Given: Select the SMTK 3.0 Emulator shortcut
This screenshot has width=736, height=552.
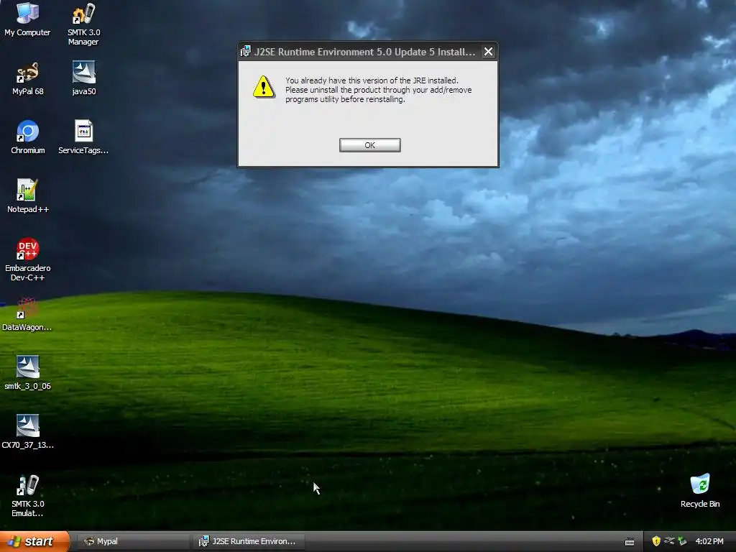Looking at the screenshot, I should tap(28, 496).
